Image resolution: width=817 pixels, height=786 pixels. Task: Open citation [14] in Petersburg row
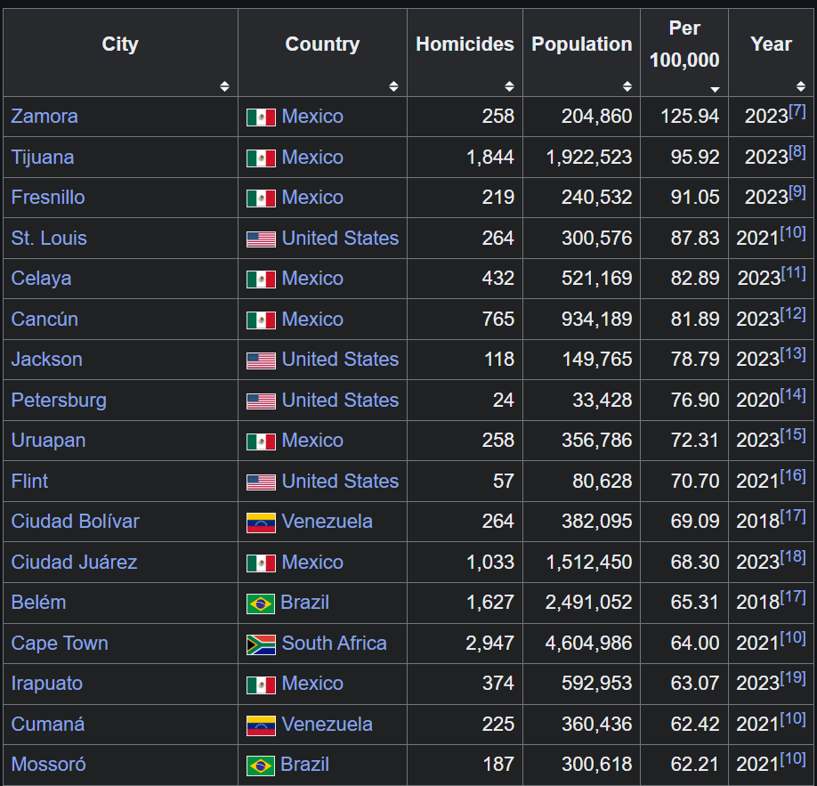point(793,394)
